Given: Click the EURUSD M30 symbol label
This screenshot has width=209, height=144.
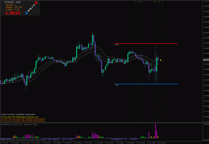Looking at the screenshot, I should pyautogui.click(x=12, y=2).
